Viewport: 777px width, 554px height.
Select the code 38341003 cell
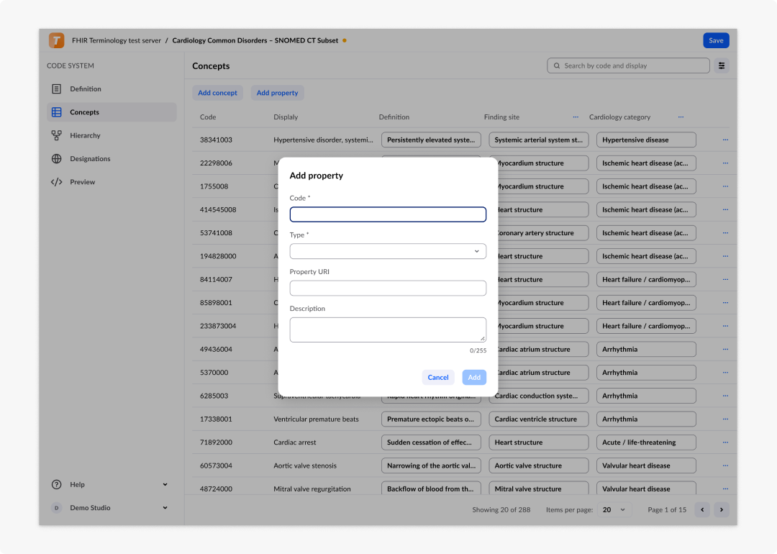[216, 140]
